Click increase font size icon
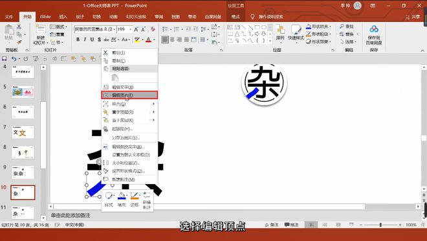The image size is (427, 241). pos(136,29)
